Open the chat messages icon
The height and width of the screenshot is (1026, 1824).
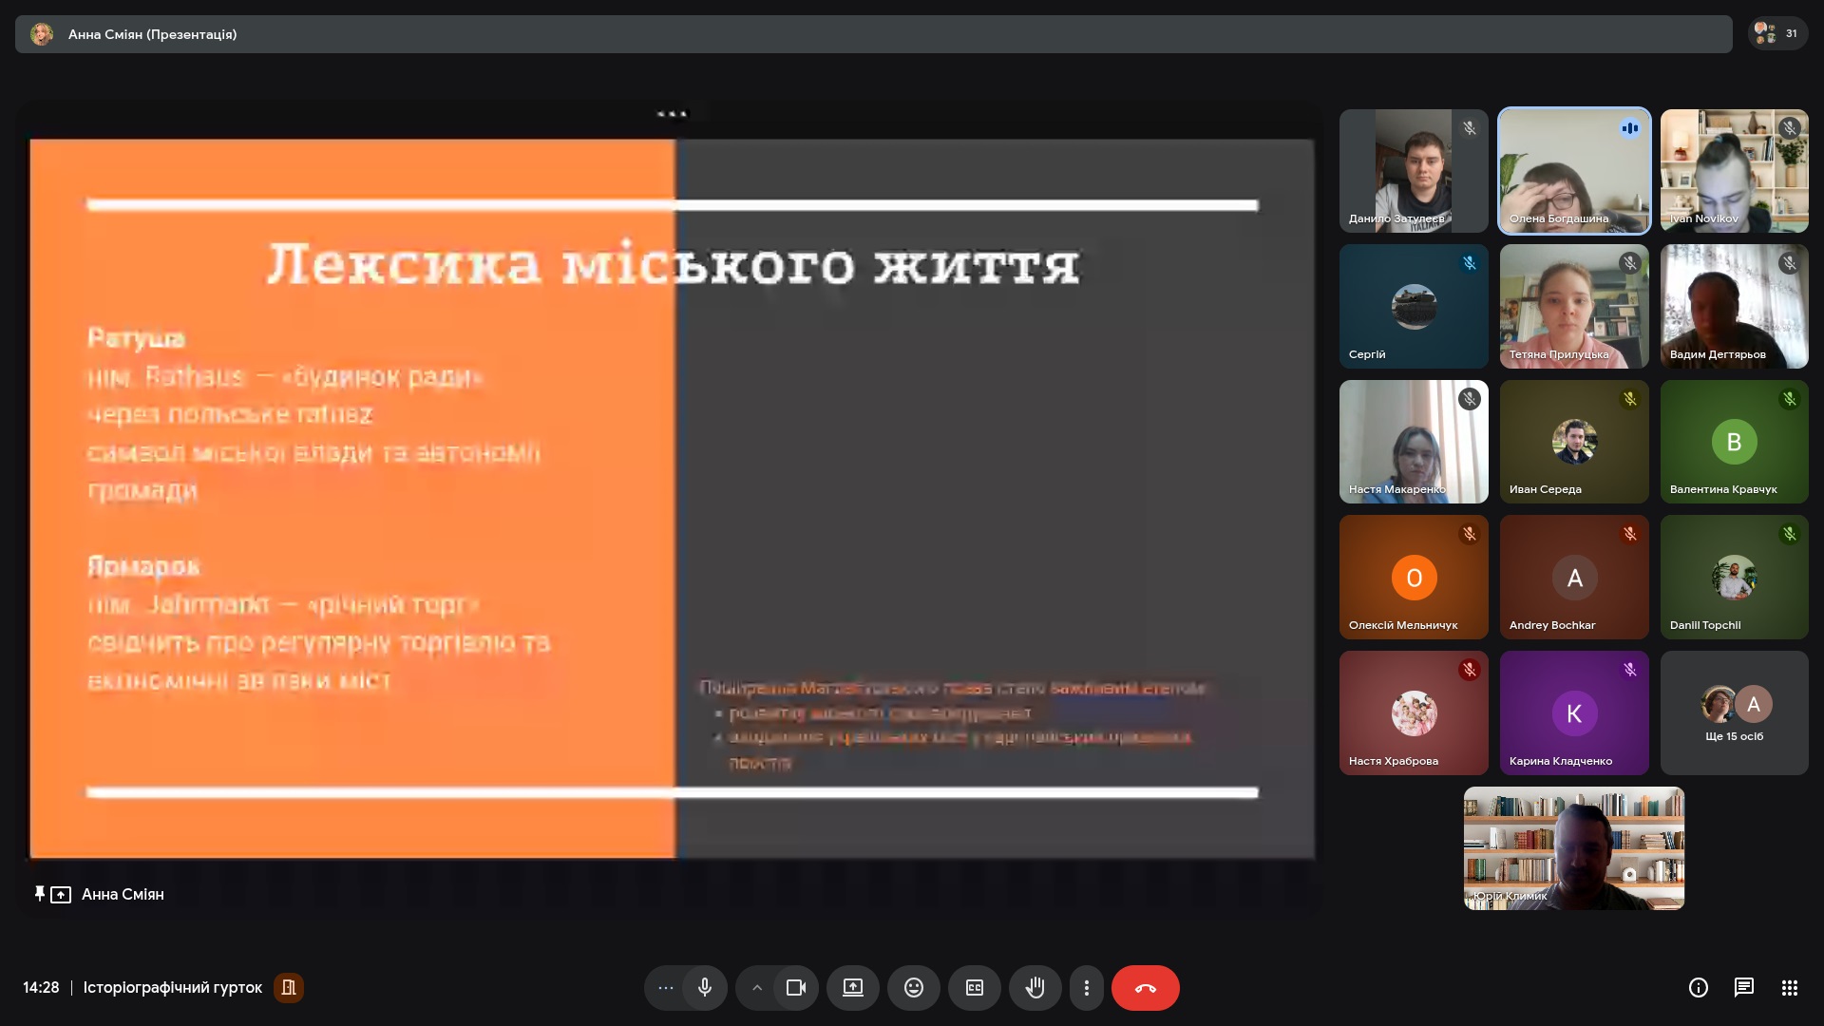pos(1743,988)
